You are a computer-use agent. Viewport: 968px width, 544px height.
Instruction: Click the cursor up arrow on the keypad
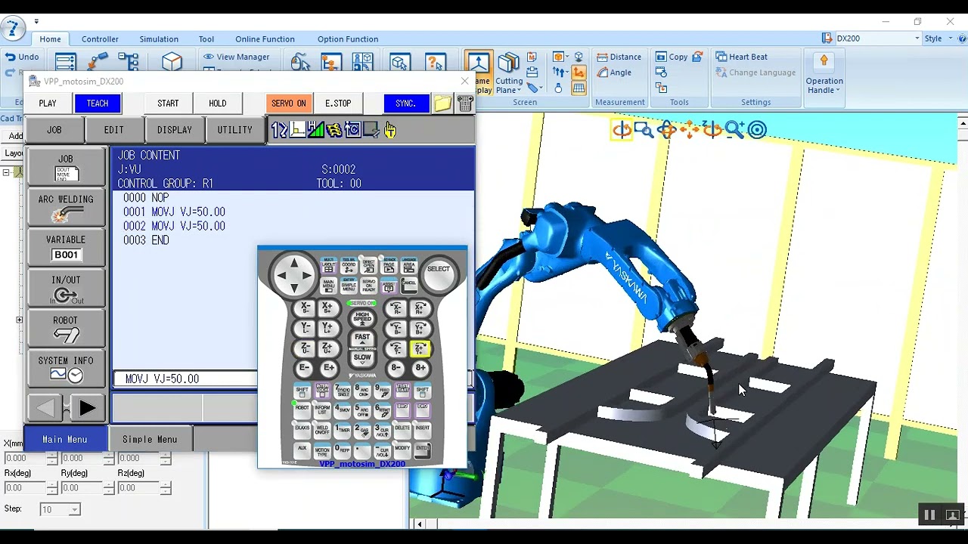click(294, 262)
